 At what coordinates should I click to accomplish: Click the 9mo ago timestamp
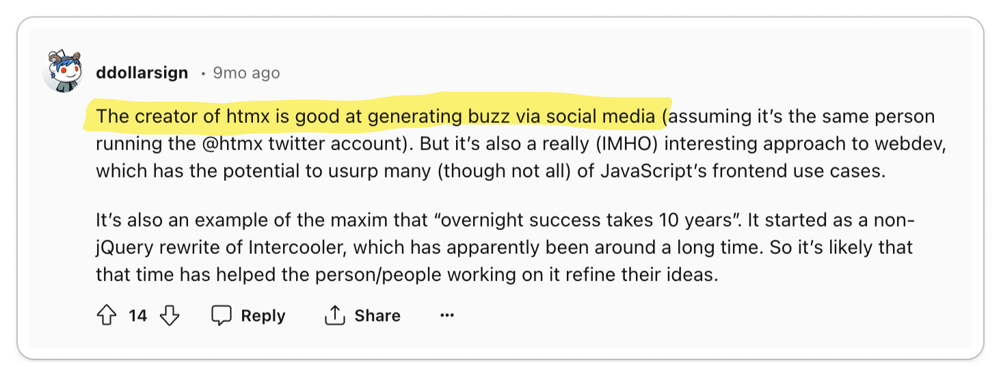tap(246, 72)
